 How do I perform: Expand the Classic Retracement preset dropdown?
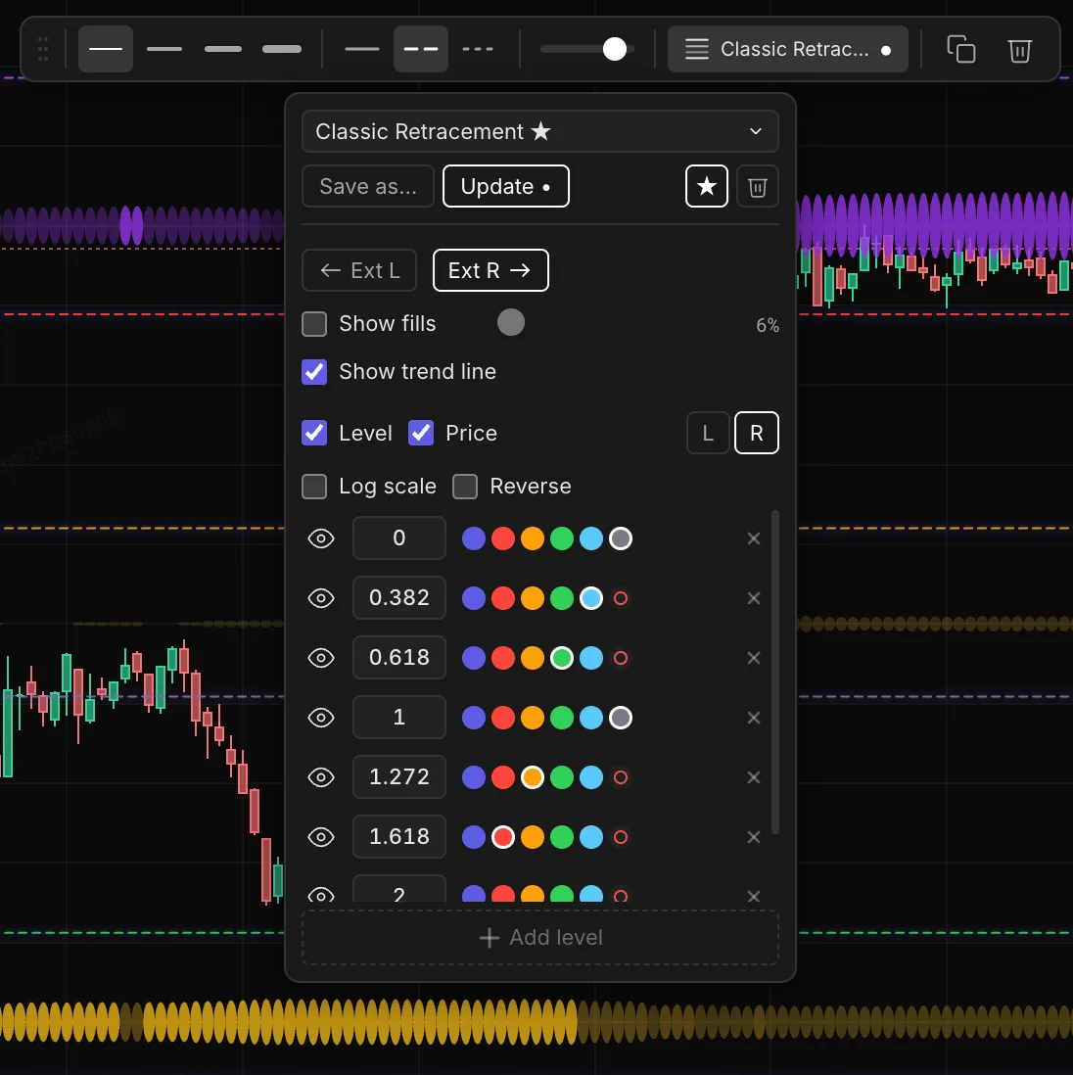[x=540, y=131]
